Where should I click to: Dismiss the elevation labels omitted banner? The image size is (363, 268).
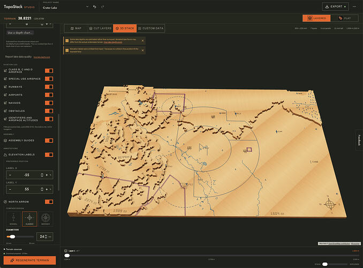[x=142, y=50]
